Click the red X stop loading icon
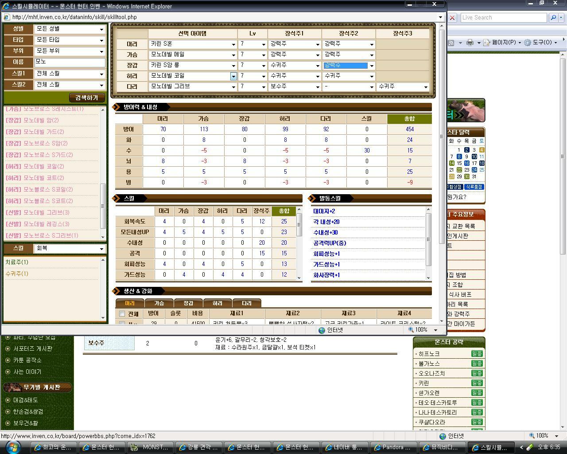 (x=452, y=17)
